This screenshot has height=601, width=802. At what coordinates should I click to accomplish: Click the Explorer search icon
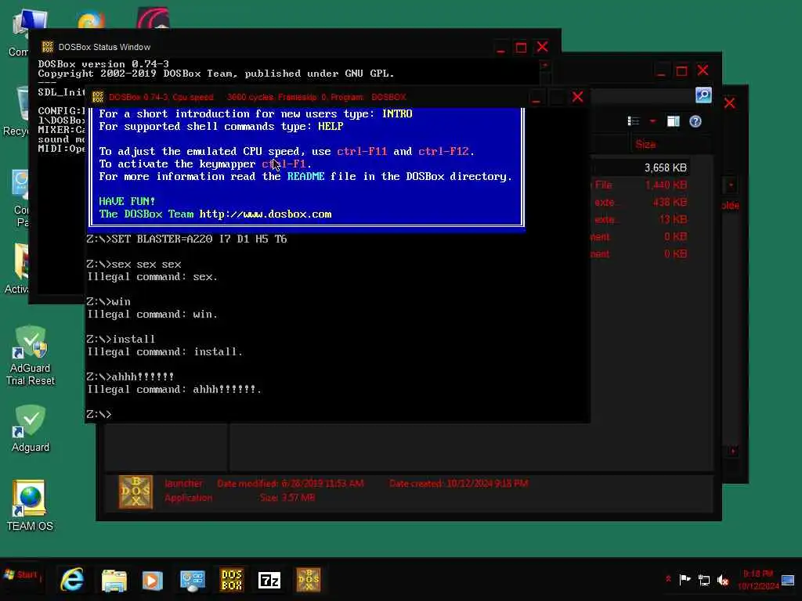[703, 95]
